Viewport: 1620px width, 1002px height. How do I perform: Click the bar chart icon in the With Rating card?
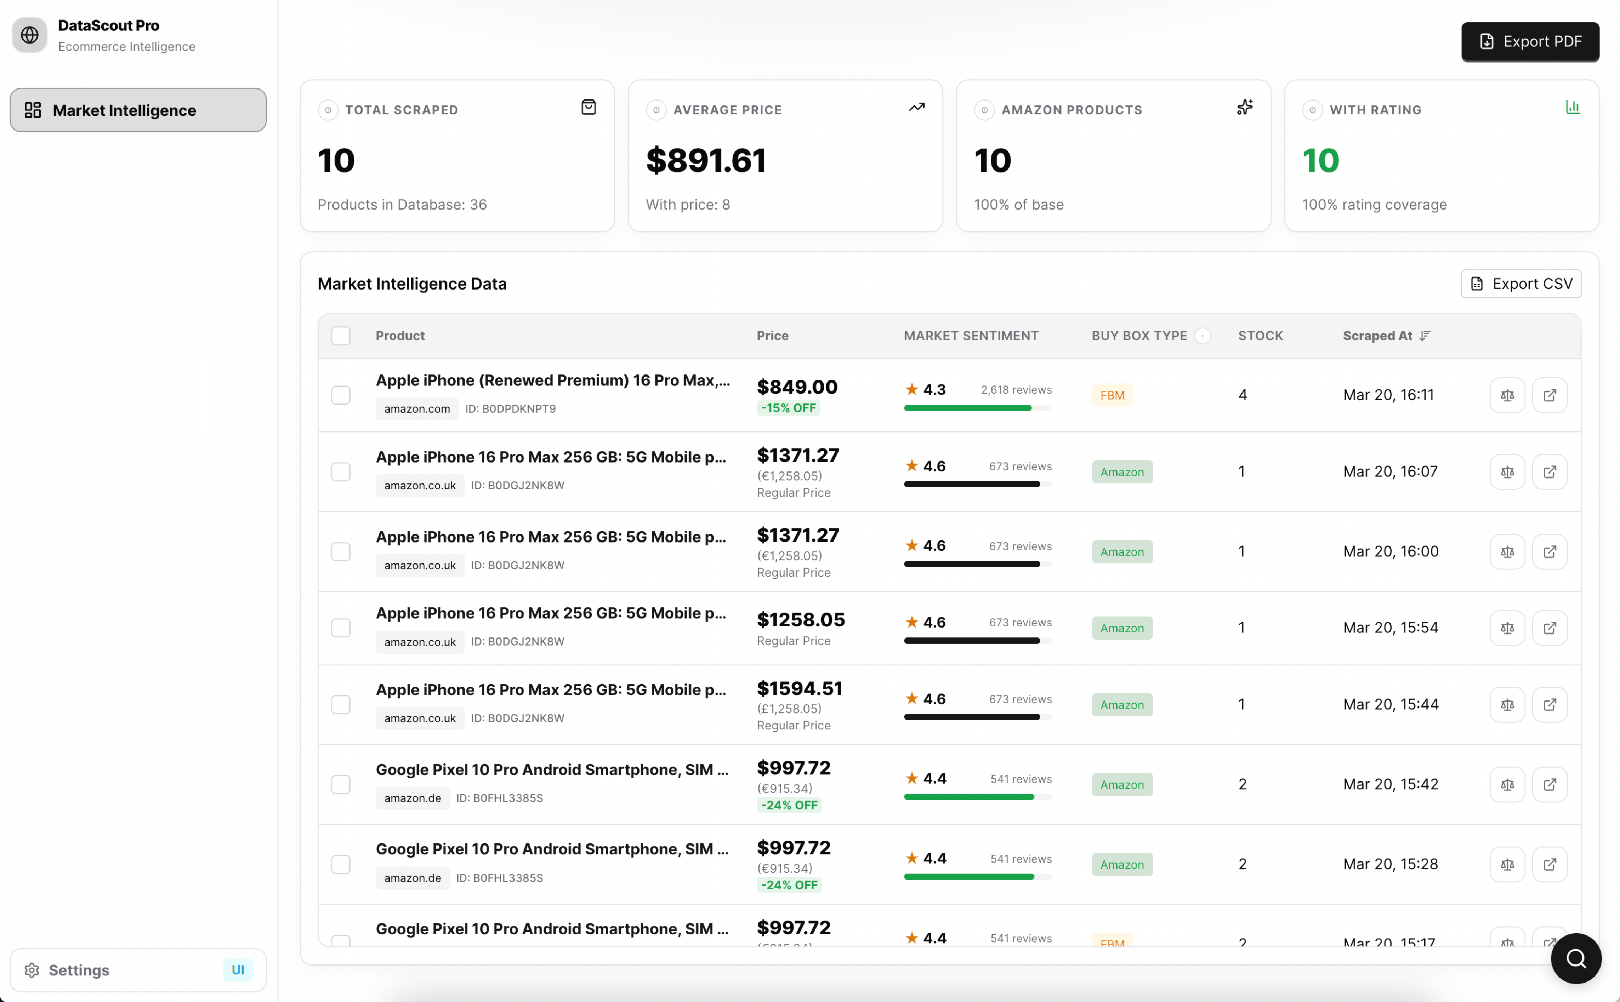[x=1572, y=107]
